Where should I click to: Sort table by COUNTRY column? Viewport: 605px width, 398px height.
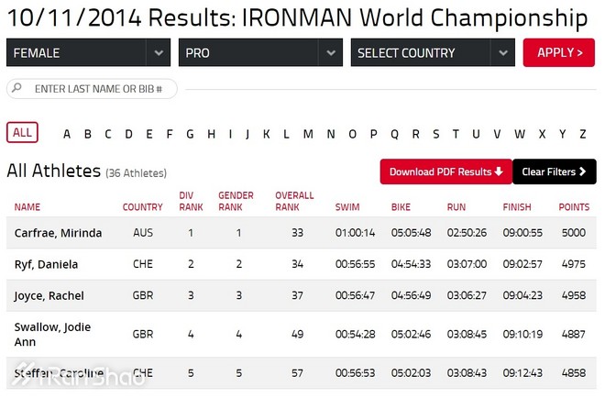pyautogui.click(x=142, y=207)
